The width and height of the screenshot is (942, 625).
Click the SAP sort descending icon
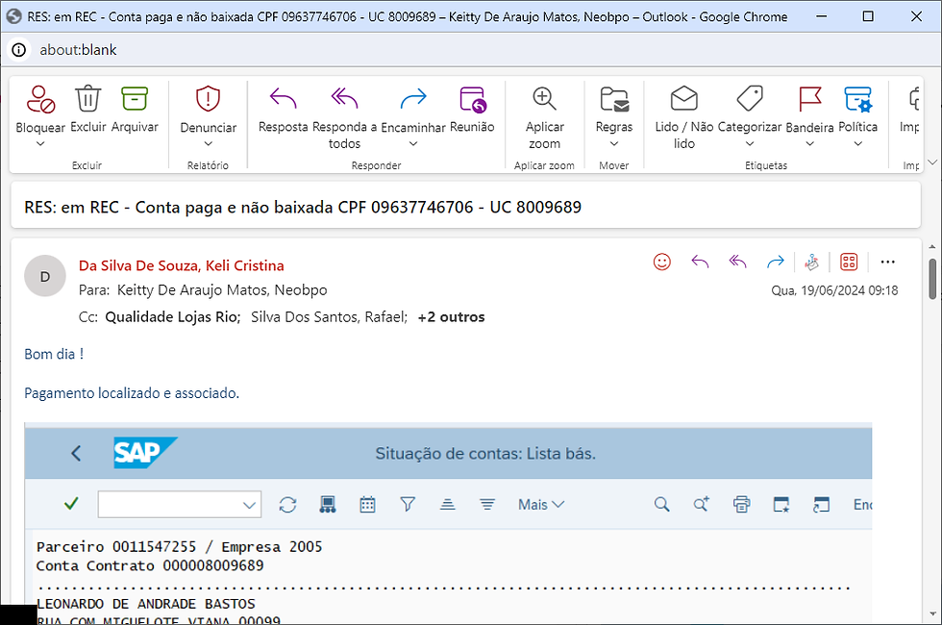click(487, 504)
